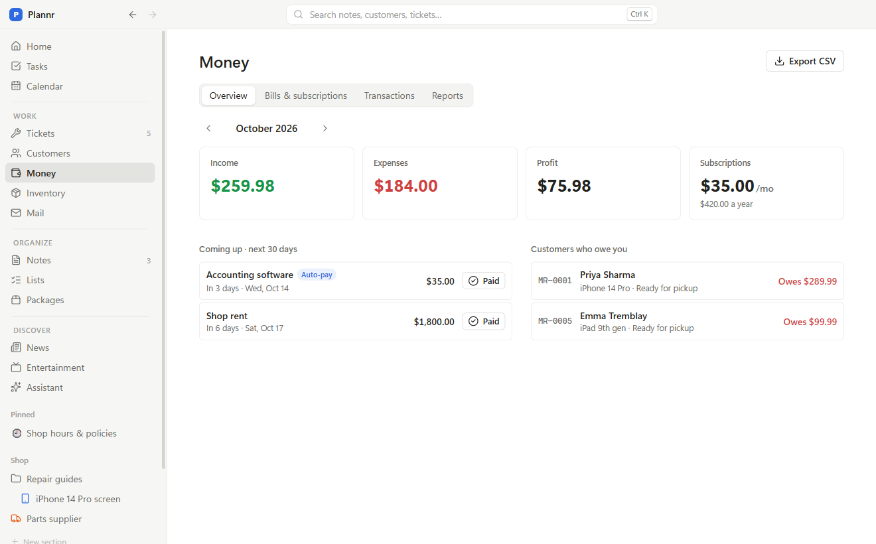Open Emma Tremblay's MR-0005 ticket
Viewport: 876px width, 544px height.
click(688, 322)
